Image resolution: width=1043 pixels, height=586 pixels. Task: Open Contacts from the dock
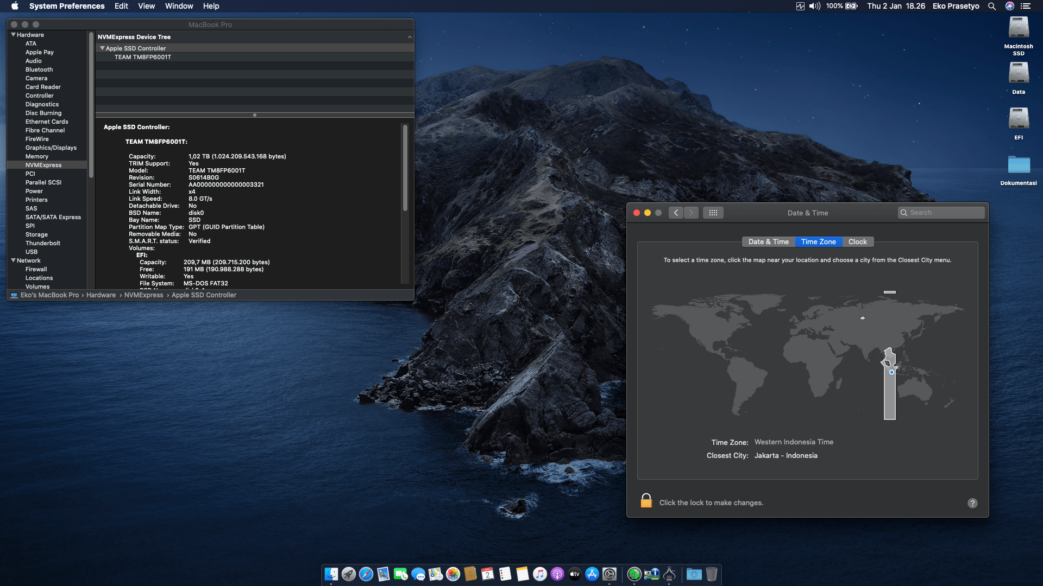tap(470, 574)
